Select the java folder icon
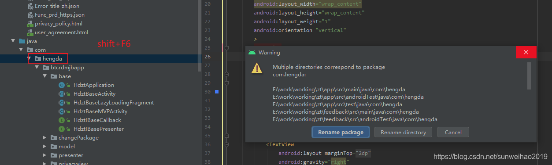 (x=22, y=41)
